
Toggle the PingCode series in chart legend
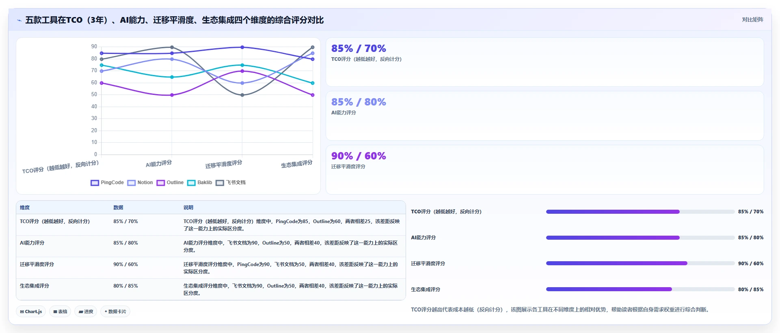click(107, 183)
